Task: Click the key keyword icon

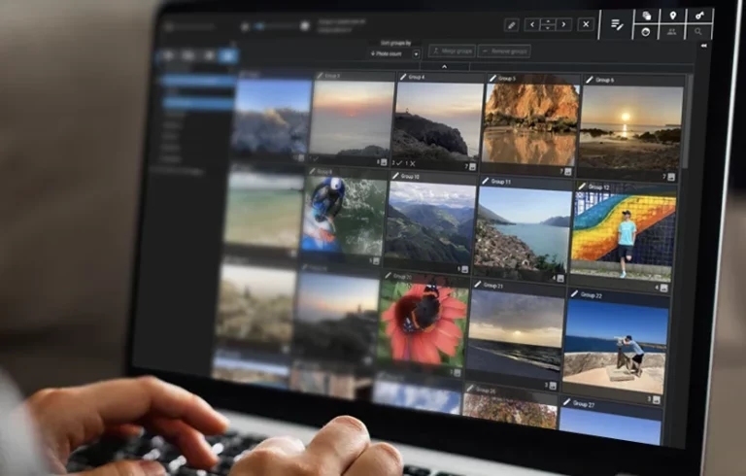Action: [x=699, y=16]
